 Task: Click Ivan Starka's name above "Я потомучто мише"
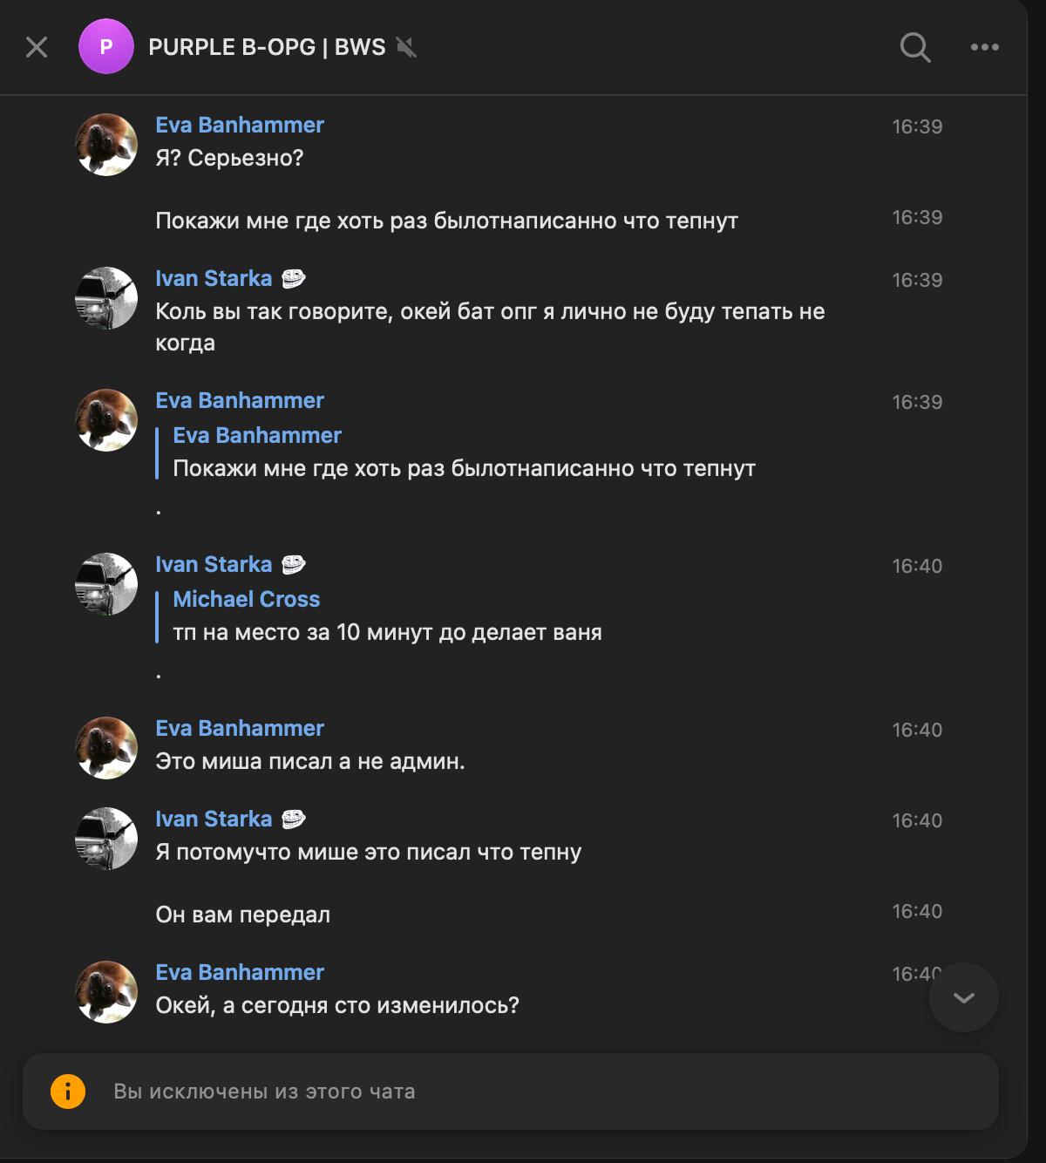214,819
